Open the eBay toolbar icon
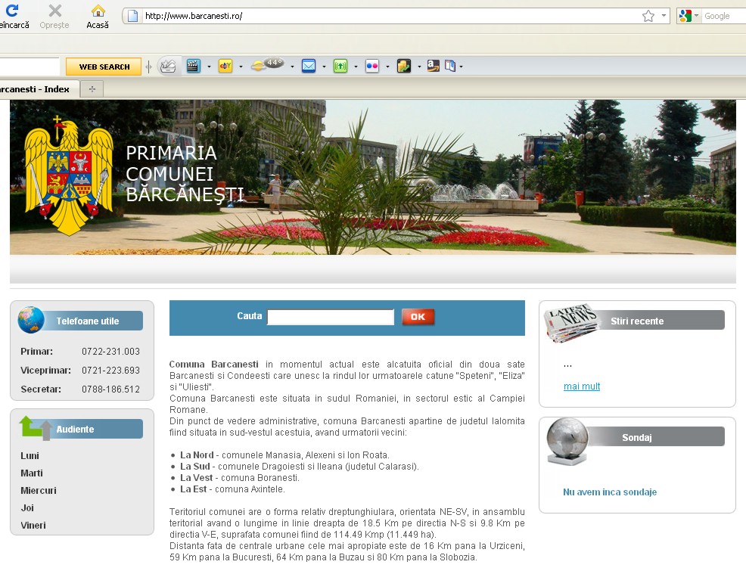The width and height of the screenshot is (746, 574). [225, 66]
